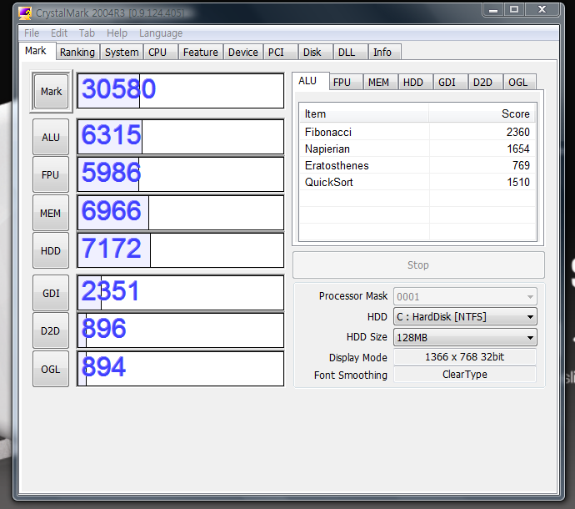Open the Edit menu

point(59,33)
